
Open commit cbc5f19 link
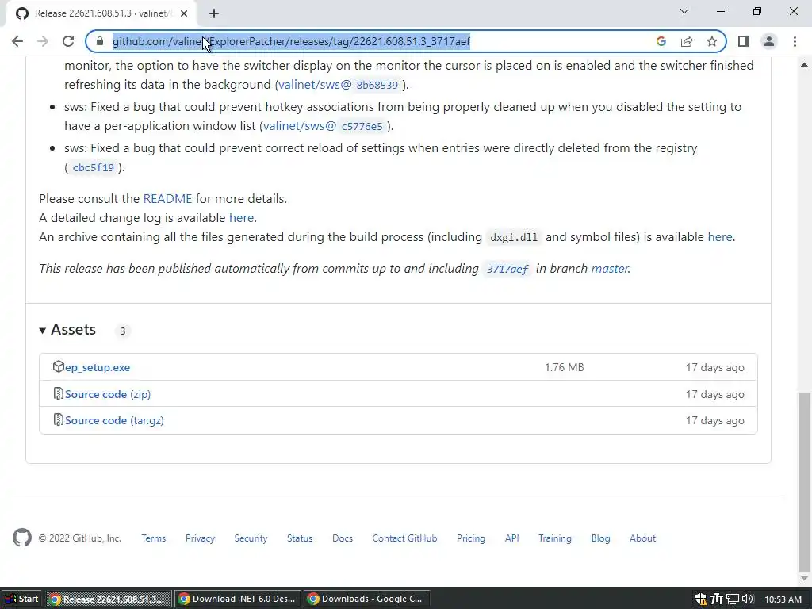(94, 167)
